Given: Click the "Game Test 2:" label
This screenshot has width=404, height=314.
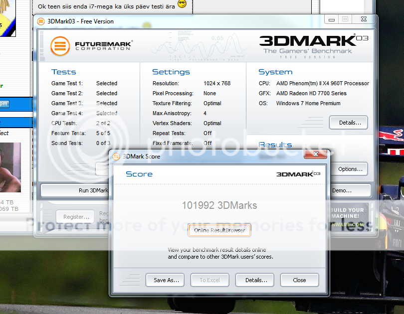Looking at the screenshot, I should click(67, 93).
